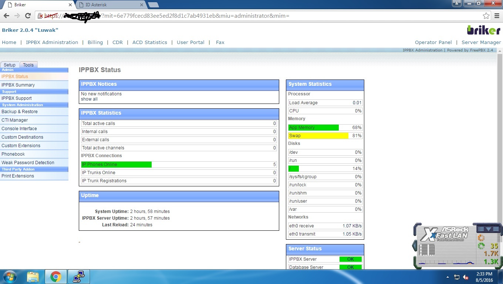This screenshot has width=503, height=284.
Task: Open Backup & Restore
Action: [x=34, y=112]
